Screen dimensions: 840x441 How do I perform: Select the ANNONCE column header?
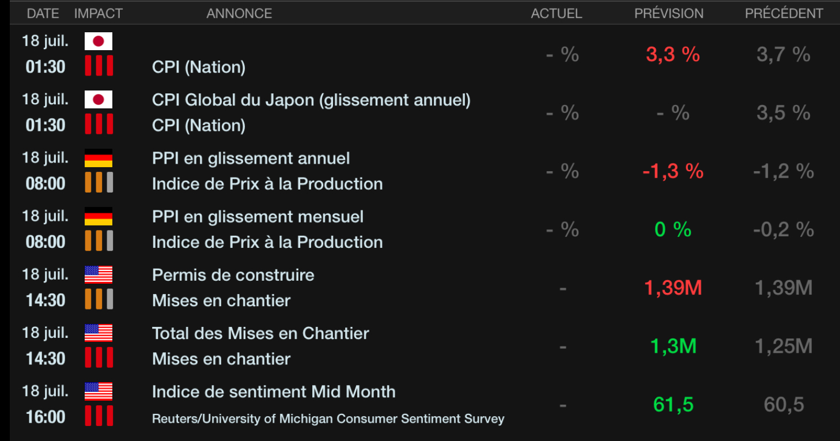[239, 13]
